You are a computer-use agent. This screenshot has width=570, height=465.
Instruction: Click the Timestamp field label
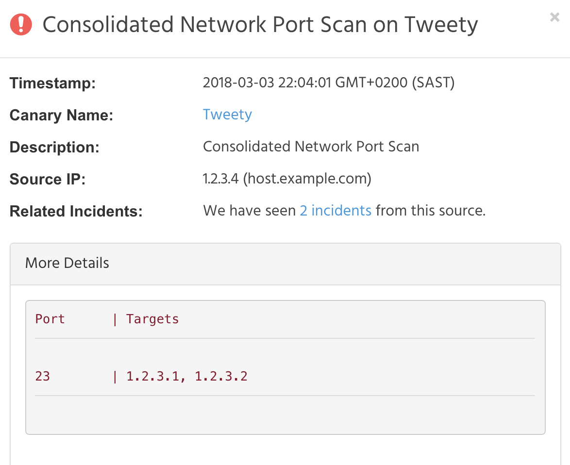[x=52, y=83]
